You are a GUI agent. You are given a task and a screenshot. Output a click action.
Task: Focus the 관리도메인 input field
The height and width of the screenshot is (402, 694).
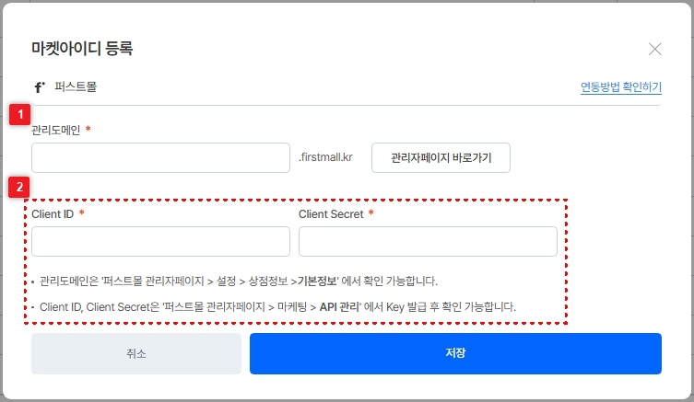pos(160,157)
